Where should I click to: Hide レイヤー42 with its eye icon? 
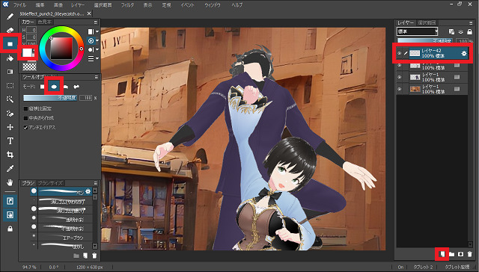(399, 53)
